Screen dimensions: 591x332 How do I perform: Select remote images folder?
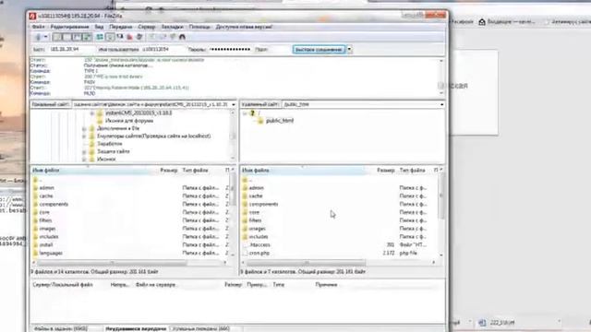point(258,229)
